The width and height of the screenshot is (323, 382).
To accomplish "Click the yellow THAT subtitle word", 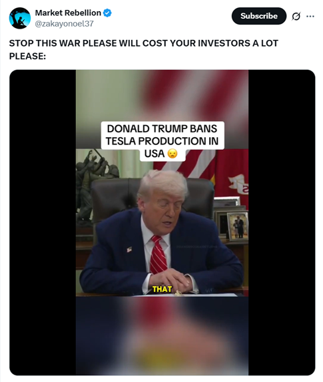I will pyautogui.click(x=162, y=289).
